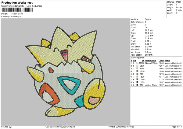Select the 'Color changes:' label

(x=137, y=22)
